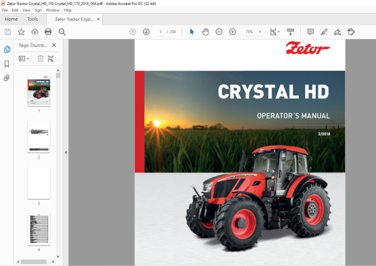Image resolution: width=376 pixels, height=266 pixels.
Task: Select page 3 thumbnail
Action: click(x=39, y=183)
